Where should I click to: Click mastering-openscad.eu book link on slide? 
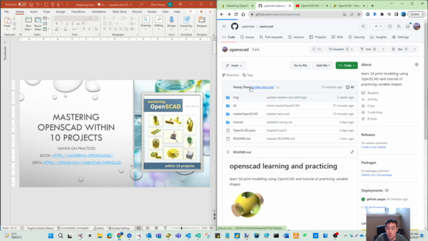(x=82, y=155)
